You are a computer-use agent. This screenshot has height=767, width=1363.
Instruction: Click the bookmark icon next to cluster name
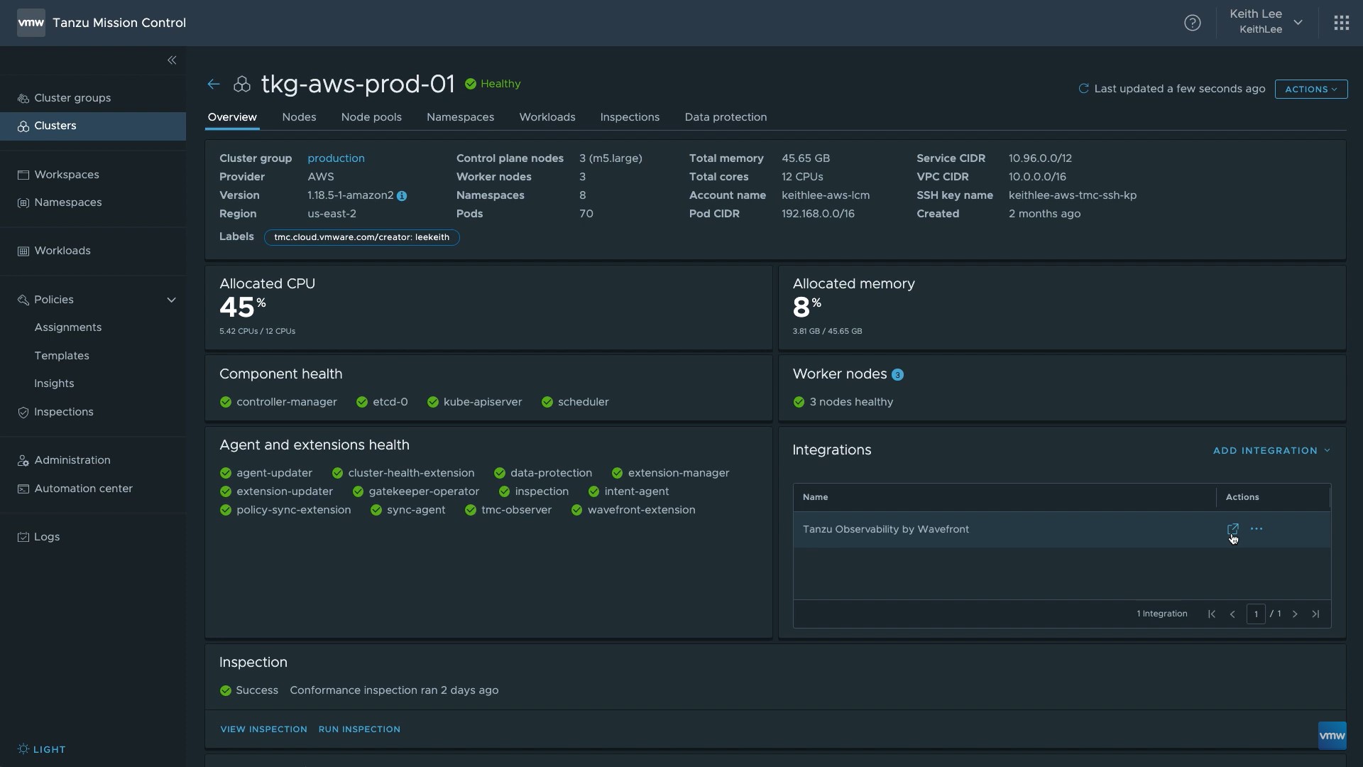click(242, 84)
